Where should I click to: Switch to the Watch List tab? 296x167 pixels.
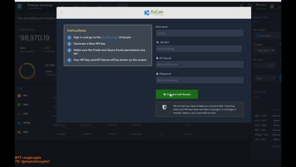pyautogui.click(x=259, y=92)
